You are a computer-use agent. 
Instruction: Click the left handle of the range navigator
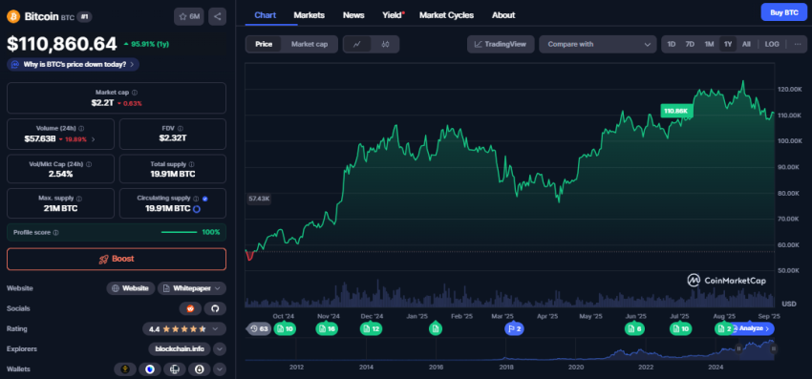[x=739, y=349]
